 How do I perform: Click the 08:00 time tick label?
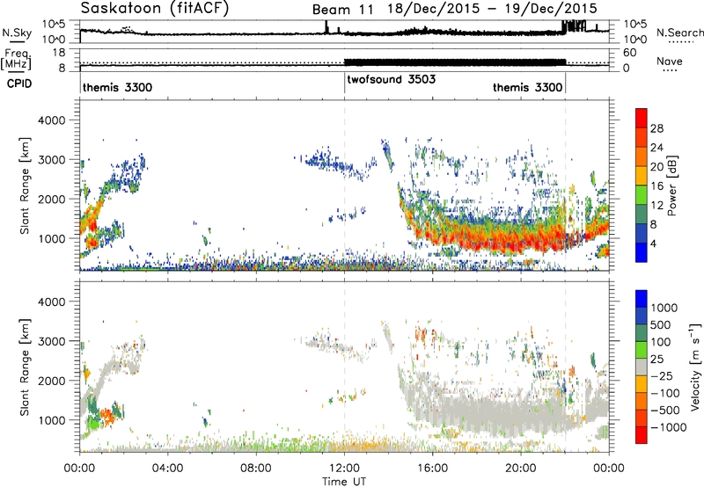click(256, 469)
